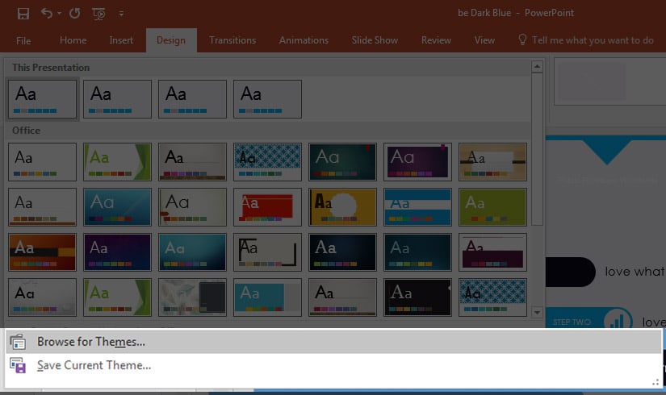Pick the yellow theme with white circle
Viewport: 666px width, 395px height.
pyautogui.click(x=342, y=207)
